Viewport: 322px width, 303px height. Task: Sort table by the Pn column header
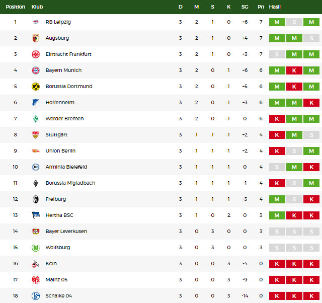coord(261,7)
